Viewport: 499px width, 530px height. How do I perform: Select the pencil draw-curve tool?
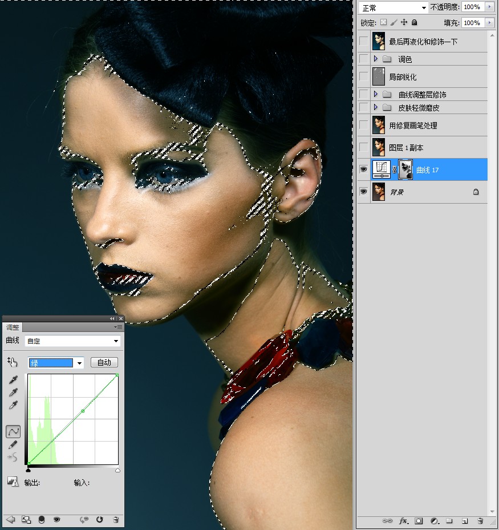click(13, 445)
